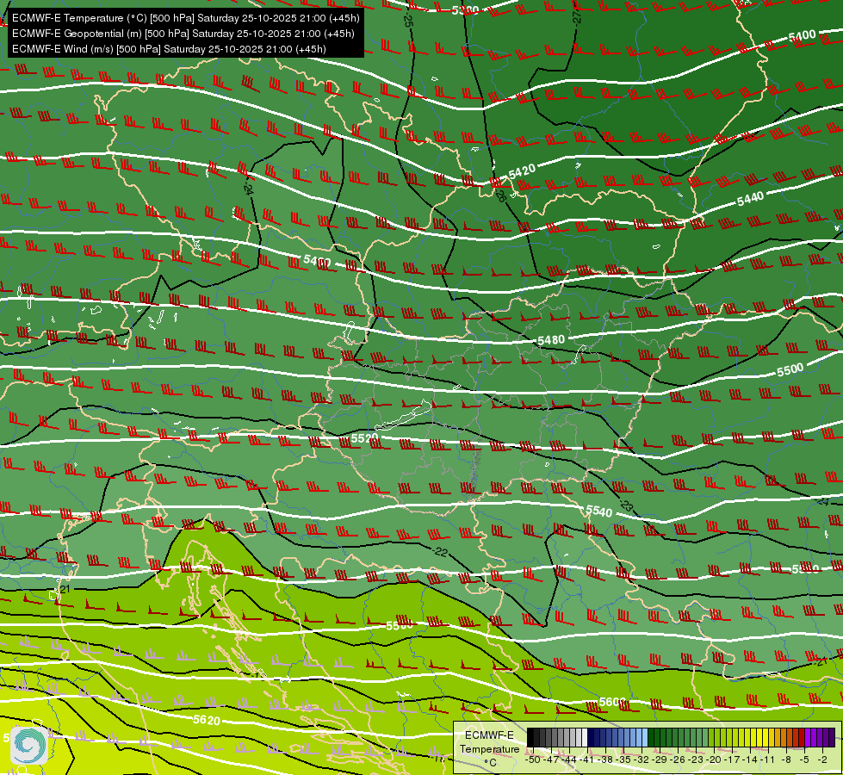
Task: Click the 5520 geopotential contour label
Action: tap(364, 438)
